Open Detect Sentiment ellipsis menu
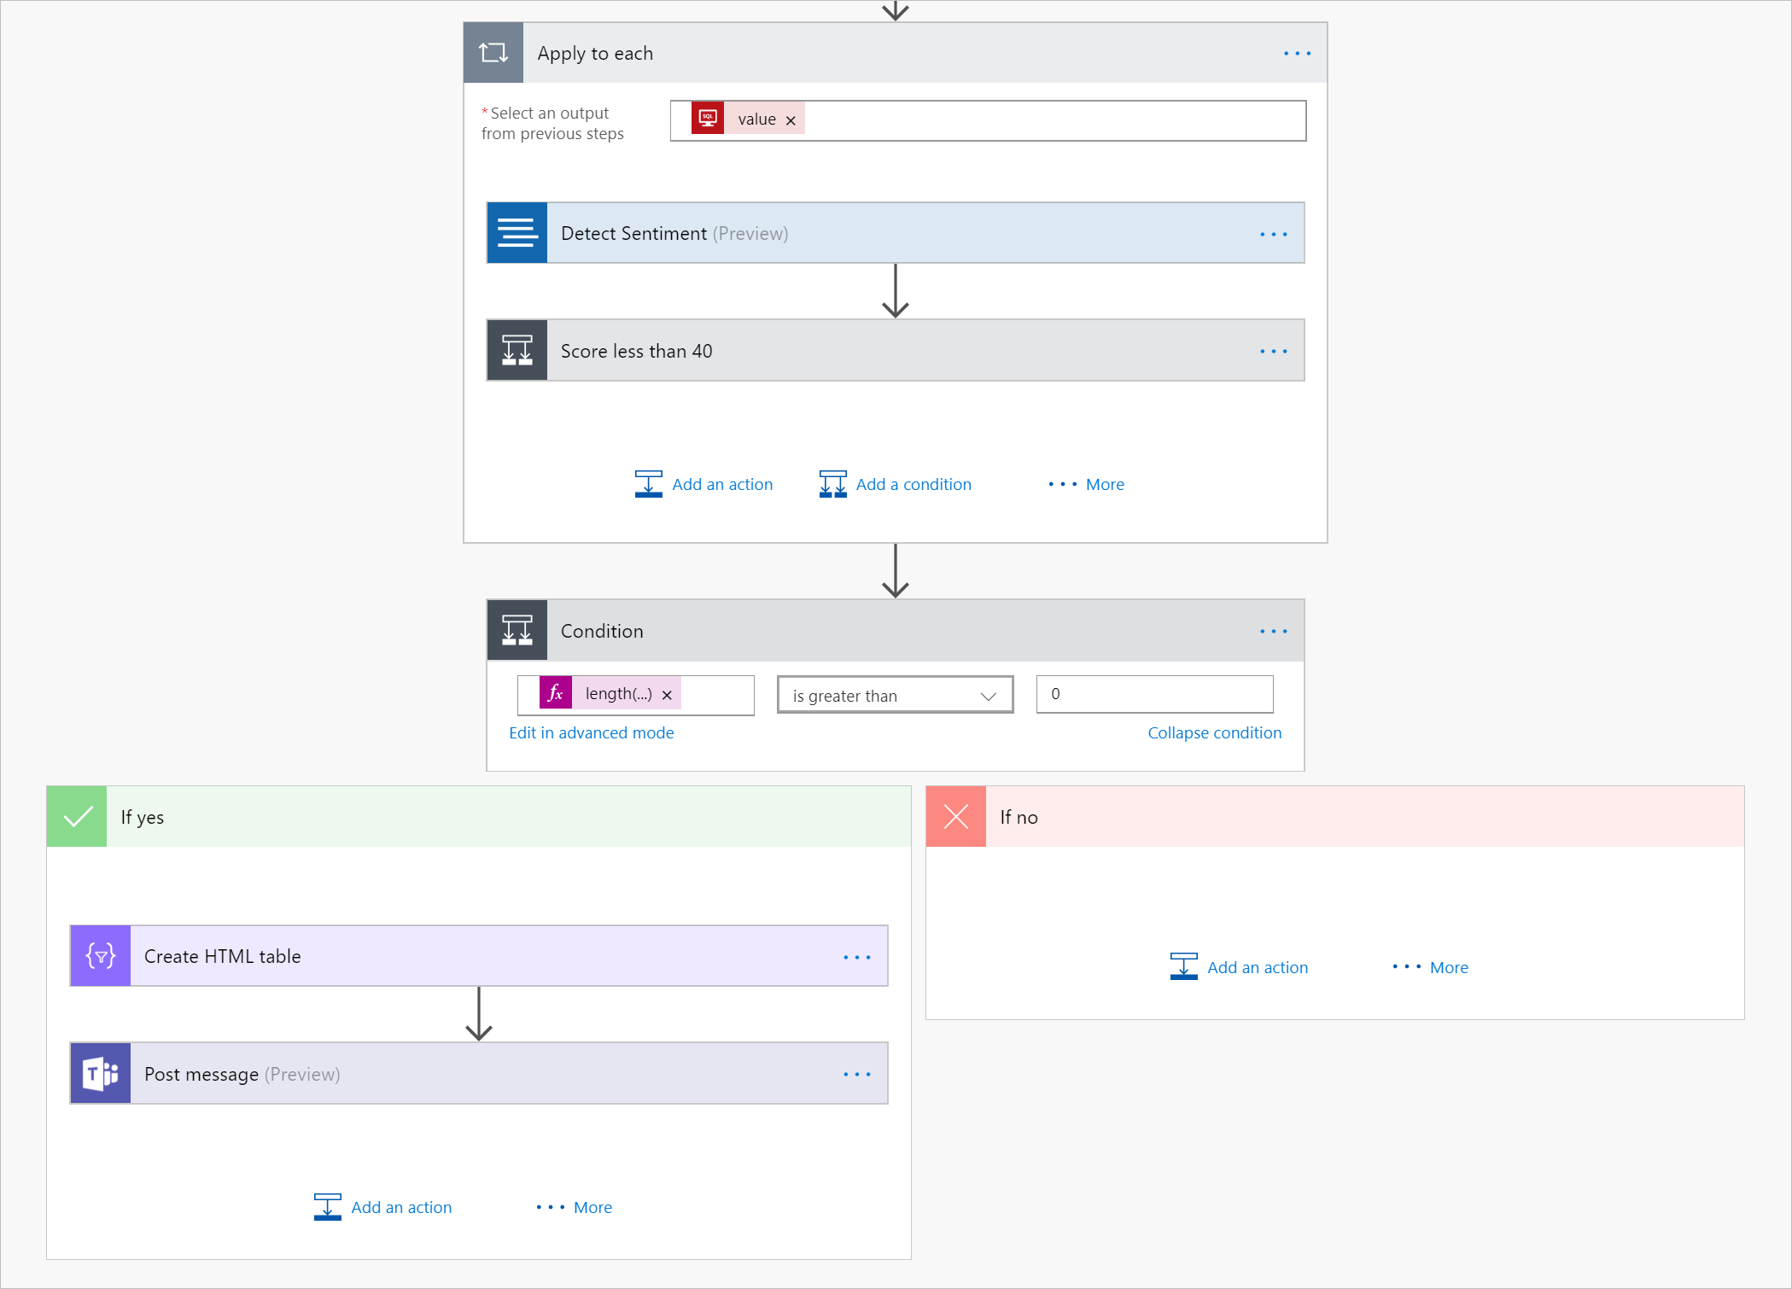The width and height of the screenshot is (1792, 1289). point(1273,234)
